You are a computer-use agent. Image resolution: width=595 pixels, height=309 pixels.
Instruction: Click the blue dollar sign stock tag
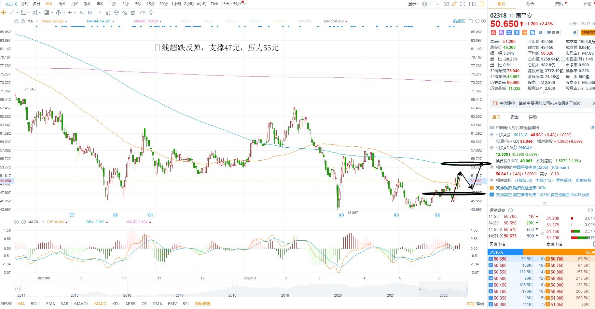(517, 33)
